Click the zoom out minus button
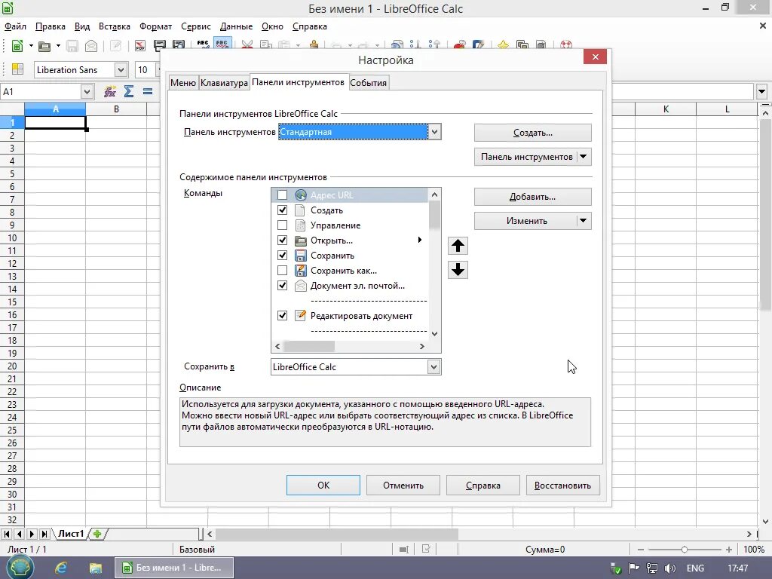The width and height of the screenshot is (772, 579). [641, 549]
